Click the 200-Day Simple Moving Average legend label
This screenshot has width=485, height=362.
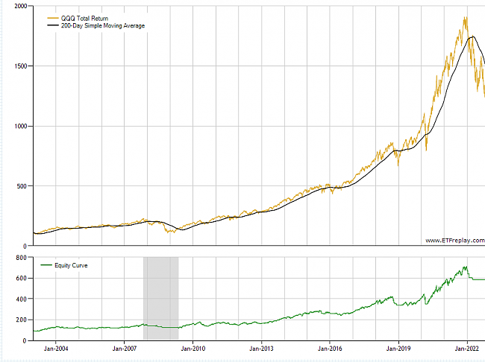103,25
